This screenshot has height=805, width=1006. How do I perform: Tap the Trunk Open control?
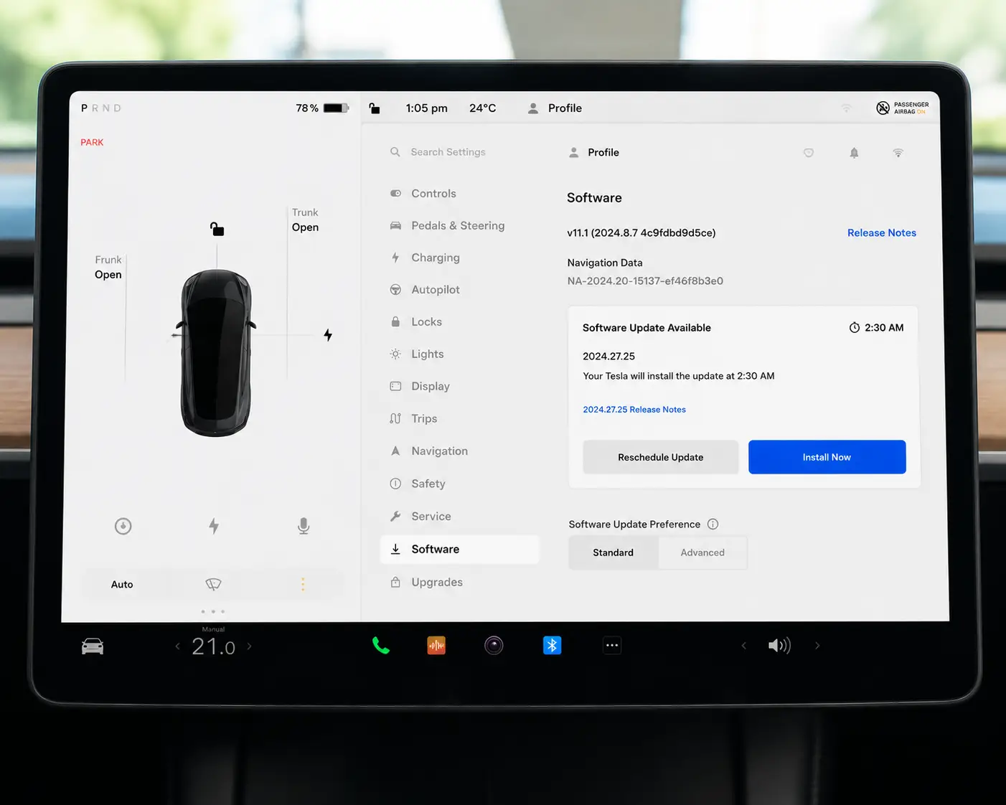click(x=305, y=220)
